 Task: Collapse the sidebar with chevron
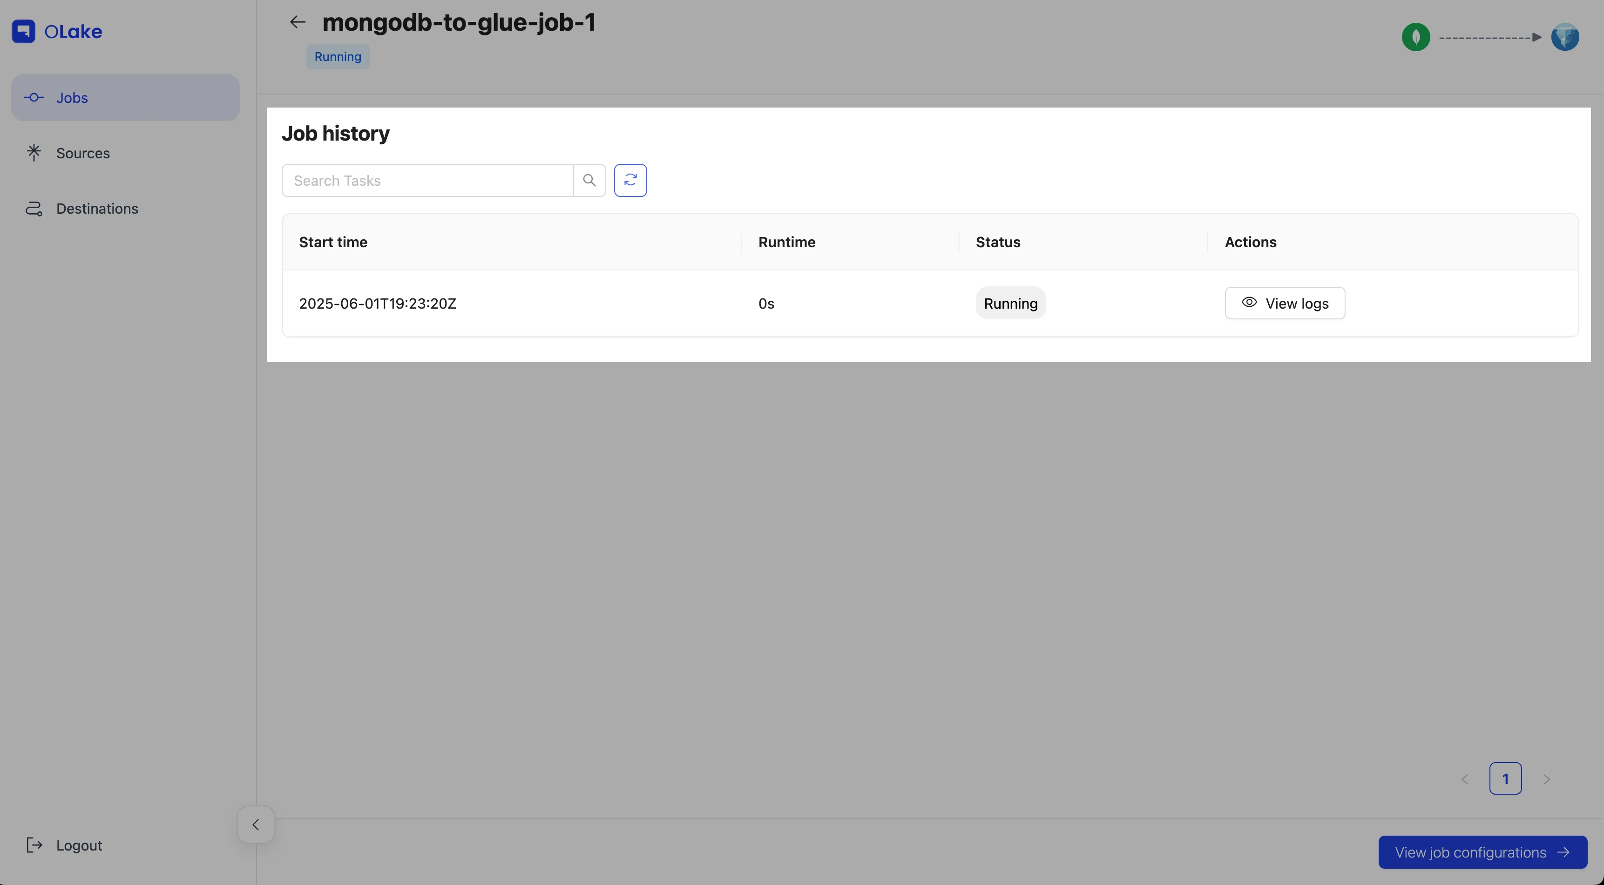(x=255, y=824)
